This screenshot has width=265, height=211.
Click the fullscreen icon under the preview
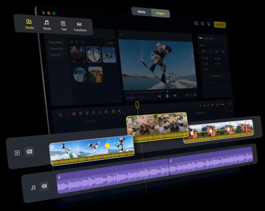coord(191,95)
